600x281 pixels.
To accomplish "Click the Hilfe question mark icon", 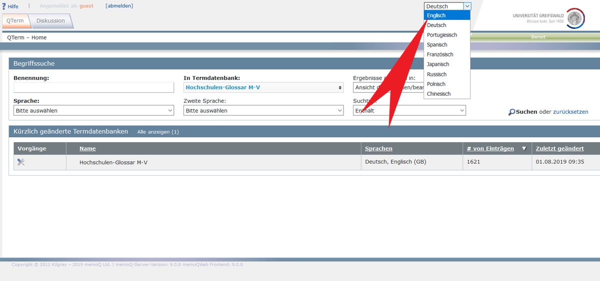I will pyautogui.click(x=4, y=6).
